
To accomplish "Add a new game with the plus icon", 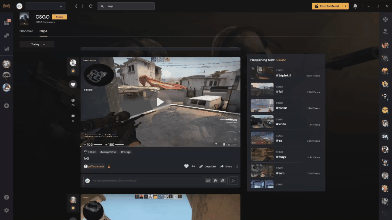I will 7,106.
